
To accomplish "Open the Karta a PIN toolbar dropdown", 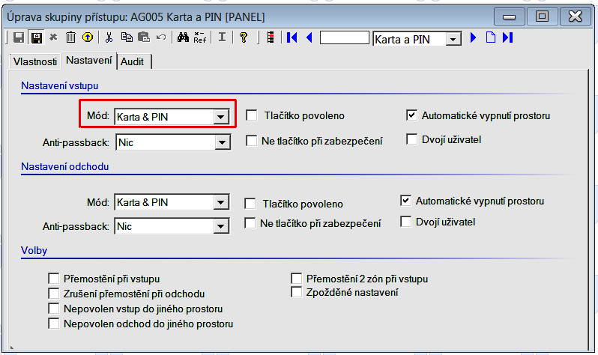I will pyautogui.click(x=453, y=39).
